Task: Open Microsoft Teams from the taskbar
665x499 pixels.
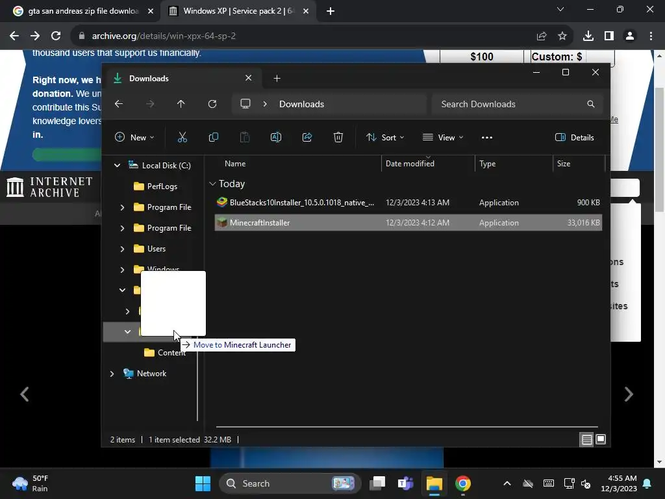Action: [405, 483]
